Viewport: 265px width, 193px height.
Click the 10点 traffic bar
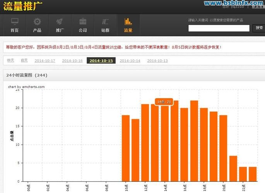pyautogui.click(x=126, y=148)
